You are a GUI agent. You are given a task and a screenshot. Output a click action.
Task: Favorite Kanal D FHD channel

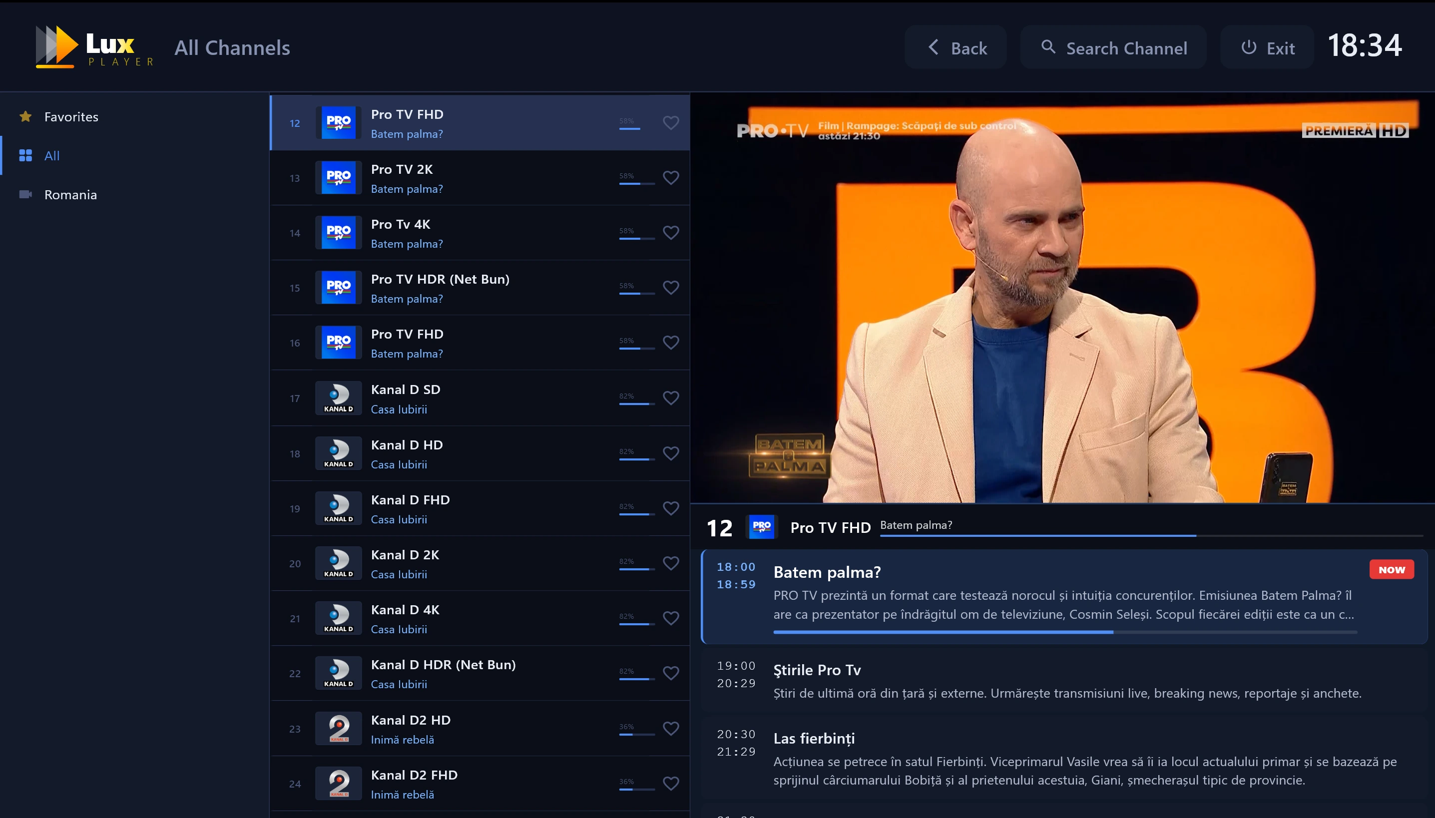coord(671,508)
